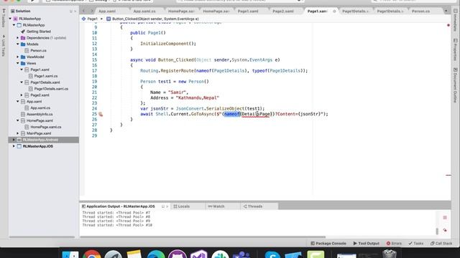
Task: Click the Page1 class icon in breadcrumb
Action: coord(83,19)
